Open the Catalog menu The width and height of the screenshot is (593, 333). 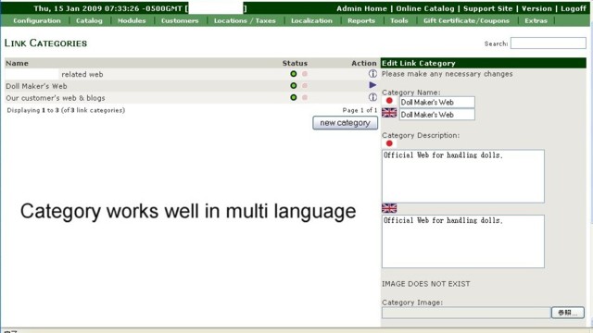point(89,20)
